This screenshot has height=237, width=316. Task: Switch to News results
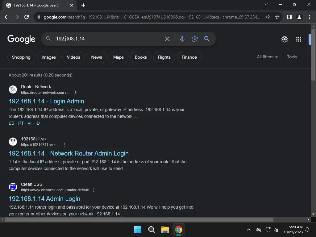click(x=97, y=57)
